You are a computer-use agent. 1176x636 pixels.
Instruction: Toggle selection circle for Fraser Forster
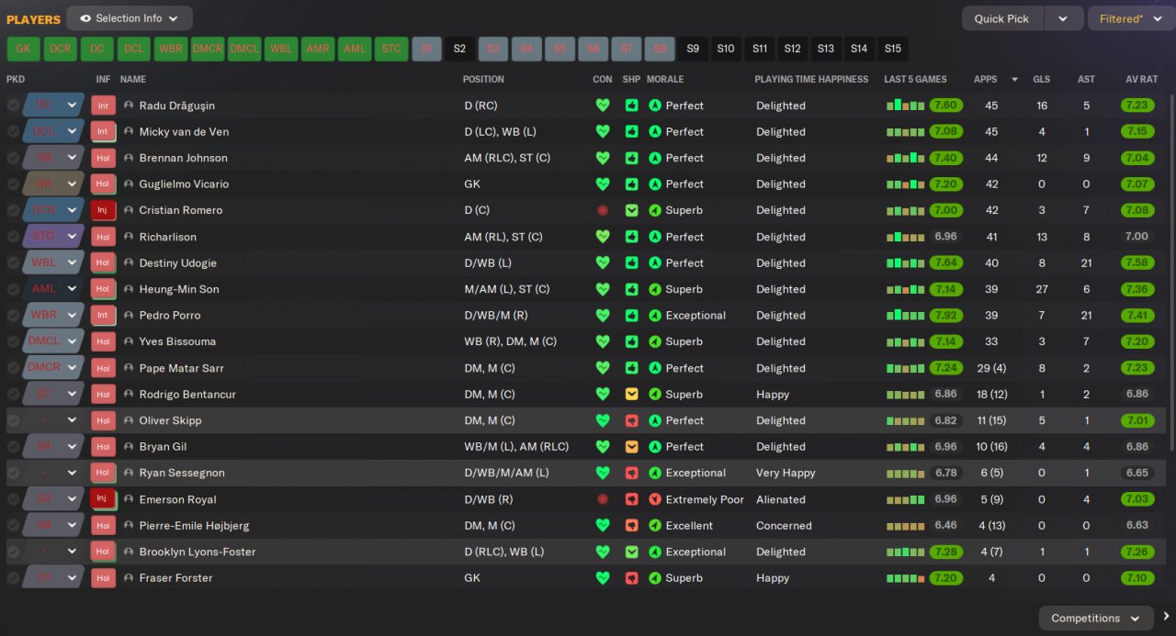coord(13,578)
